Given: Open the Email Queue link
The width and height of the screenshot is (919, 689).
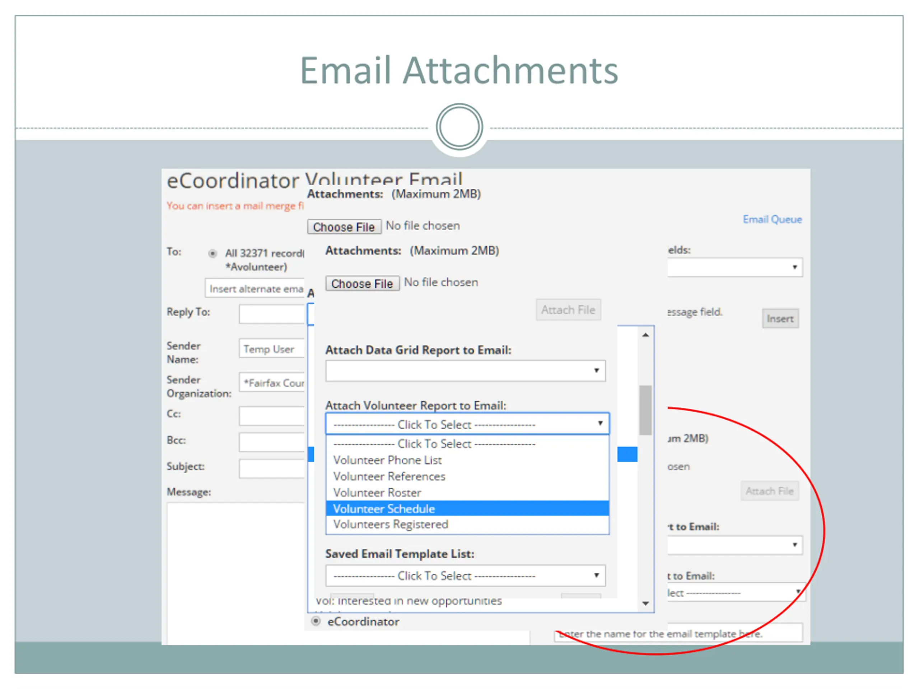Looking at the screenshot, I should click(x=772, y=219).
